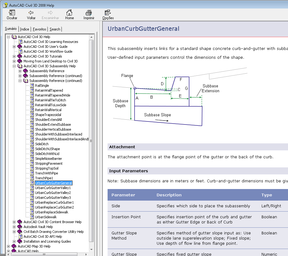Select the SideDitchWithLid topic
The image size is (288, 256).
point(47,154)
